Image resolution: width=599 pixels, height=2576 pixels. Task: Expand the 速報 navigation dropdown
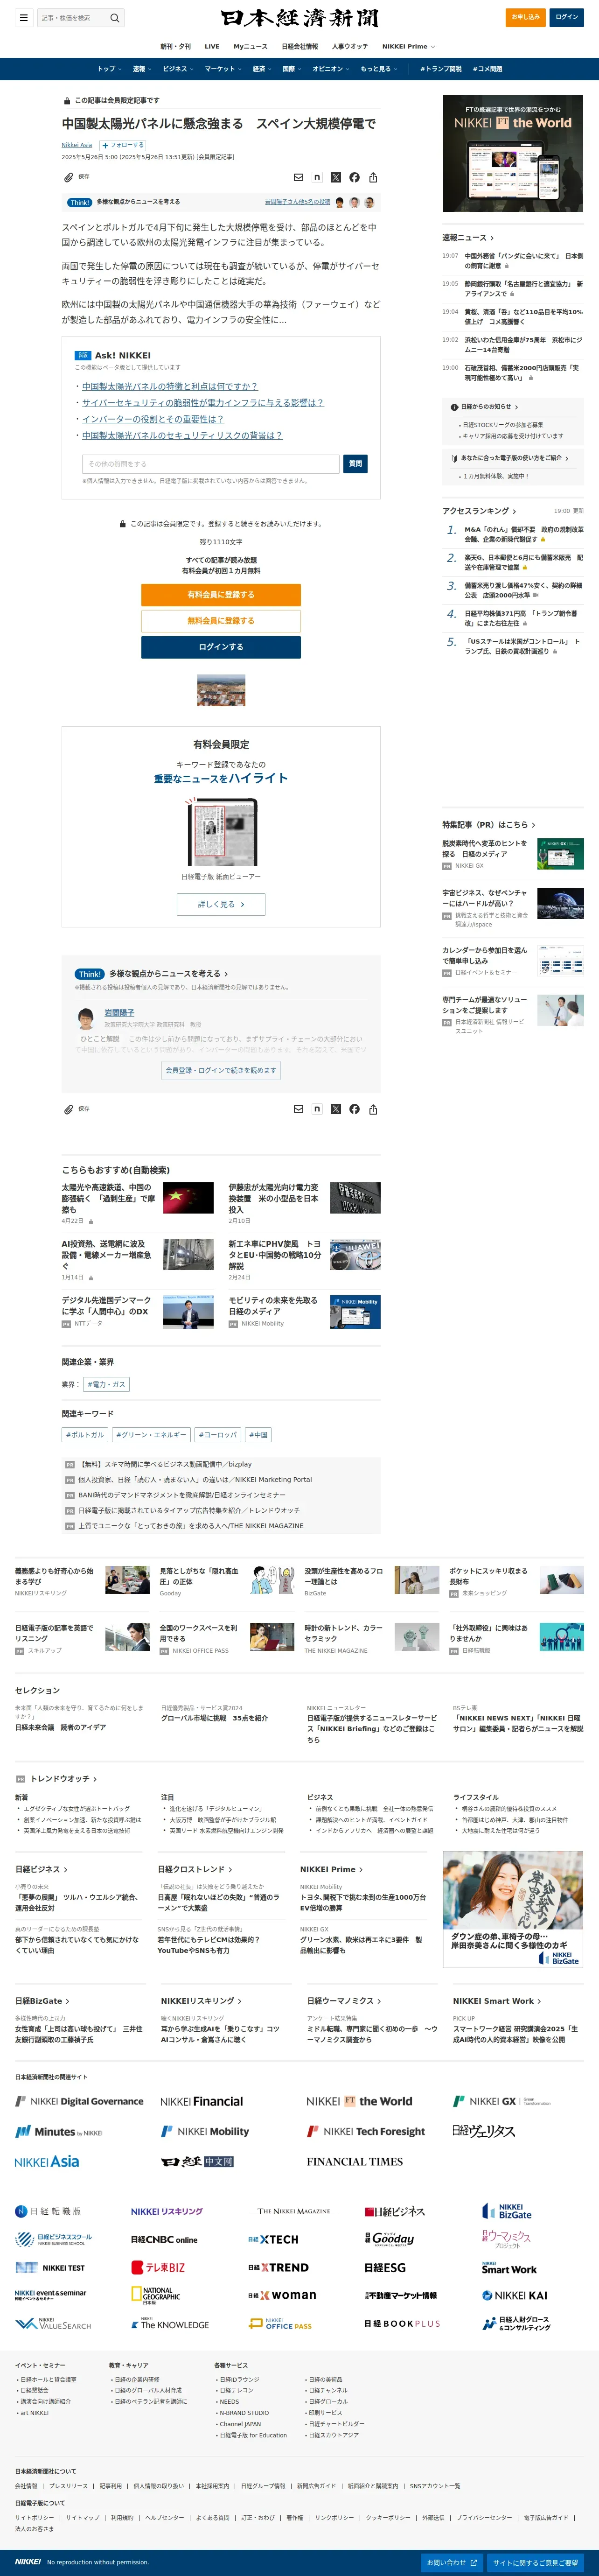[141, 69]
